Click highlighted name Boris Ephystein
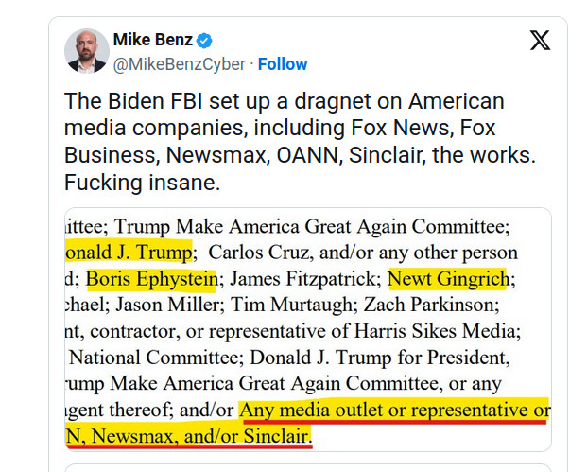Screen dimensions: 587x472 (x=152, y=279)
